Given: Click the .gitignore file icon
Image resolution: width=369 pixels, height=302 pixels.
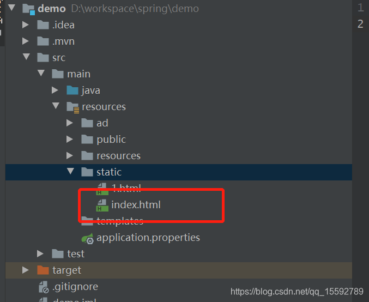Looking at the screenshot, I should (44, 287).
